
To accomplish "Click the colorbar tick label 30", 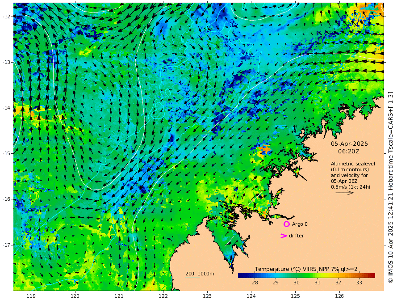I will (297, 283).
